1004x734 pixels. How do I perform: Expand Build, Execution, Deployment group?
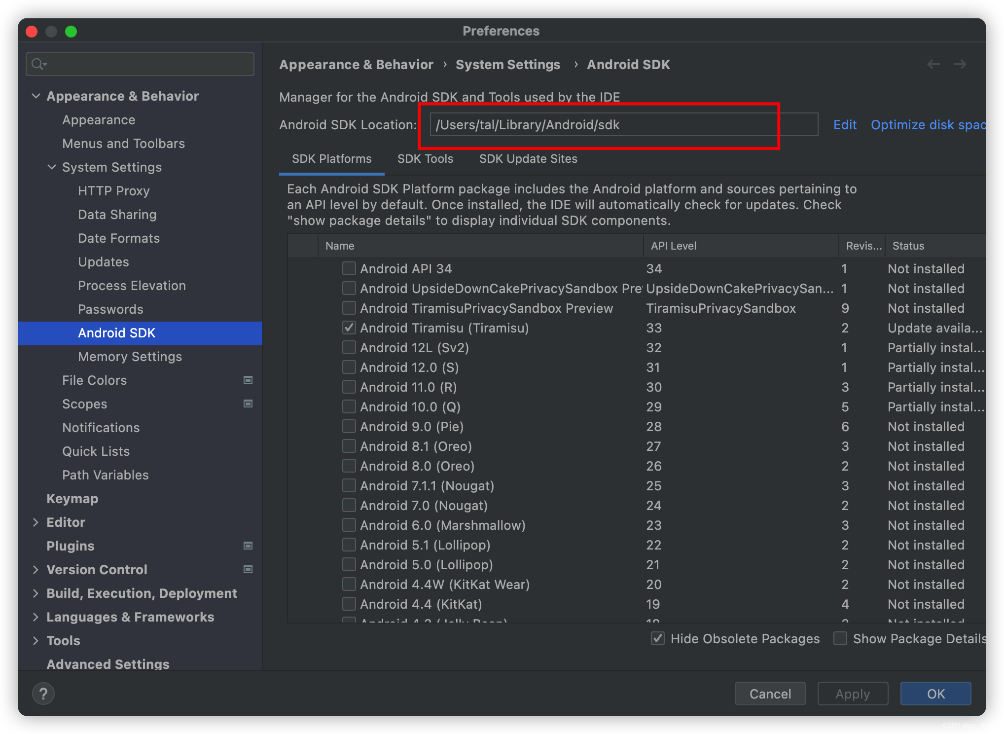[36, 593]
